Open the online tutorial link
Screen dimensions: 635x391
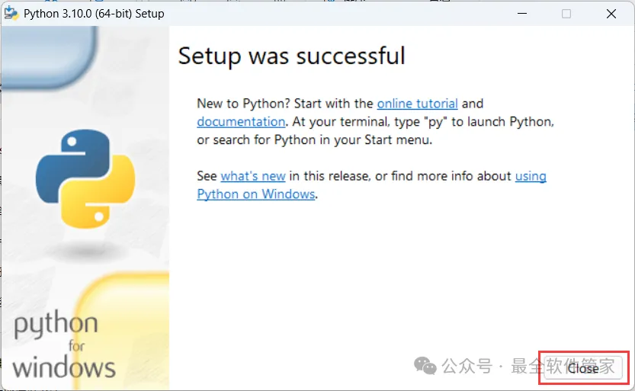pyautogui.click(x=417, y=104)
